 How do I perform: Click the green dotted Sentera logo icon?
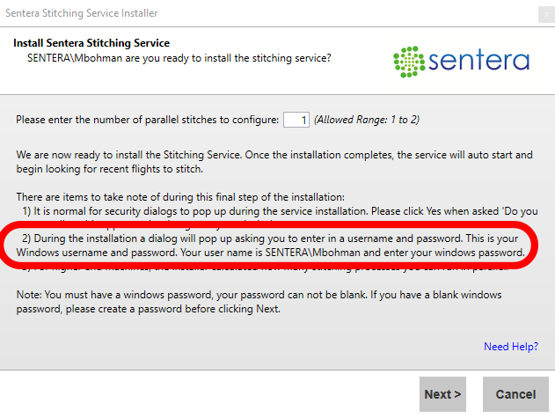click(x=409, y=61)
